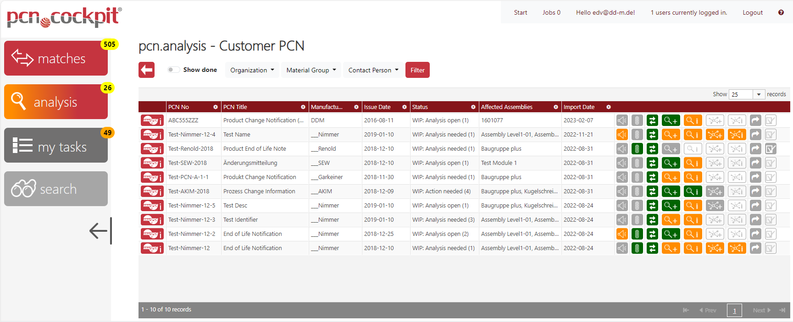Viewport: 793px width, 322px height.
Task: Click green traffic light icon in Test-Nimmer-12 row
Action: click(637, 248)
